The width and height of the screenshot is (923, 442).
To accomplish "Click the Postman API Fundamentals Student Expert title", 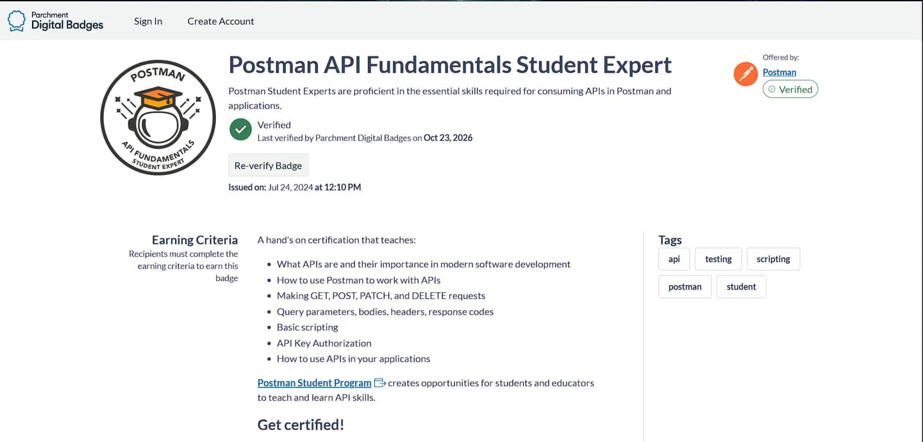I will click(x=450, y=65).
